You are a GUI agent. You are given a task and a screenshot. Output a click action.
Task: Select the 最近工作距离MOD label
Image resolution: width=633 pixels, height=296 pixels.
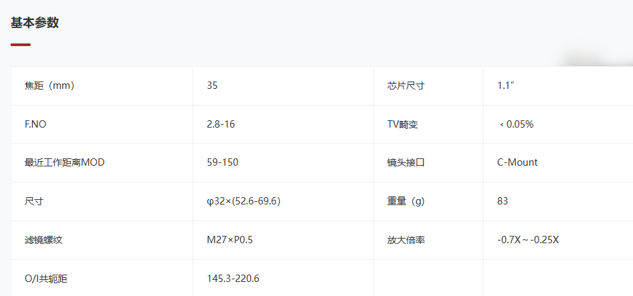(65, 162)
